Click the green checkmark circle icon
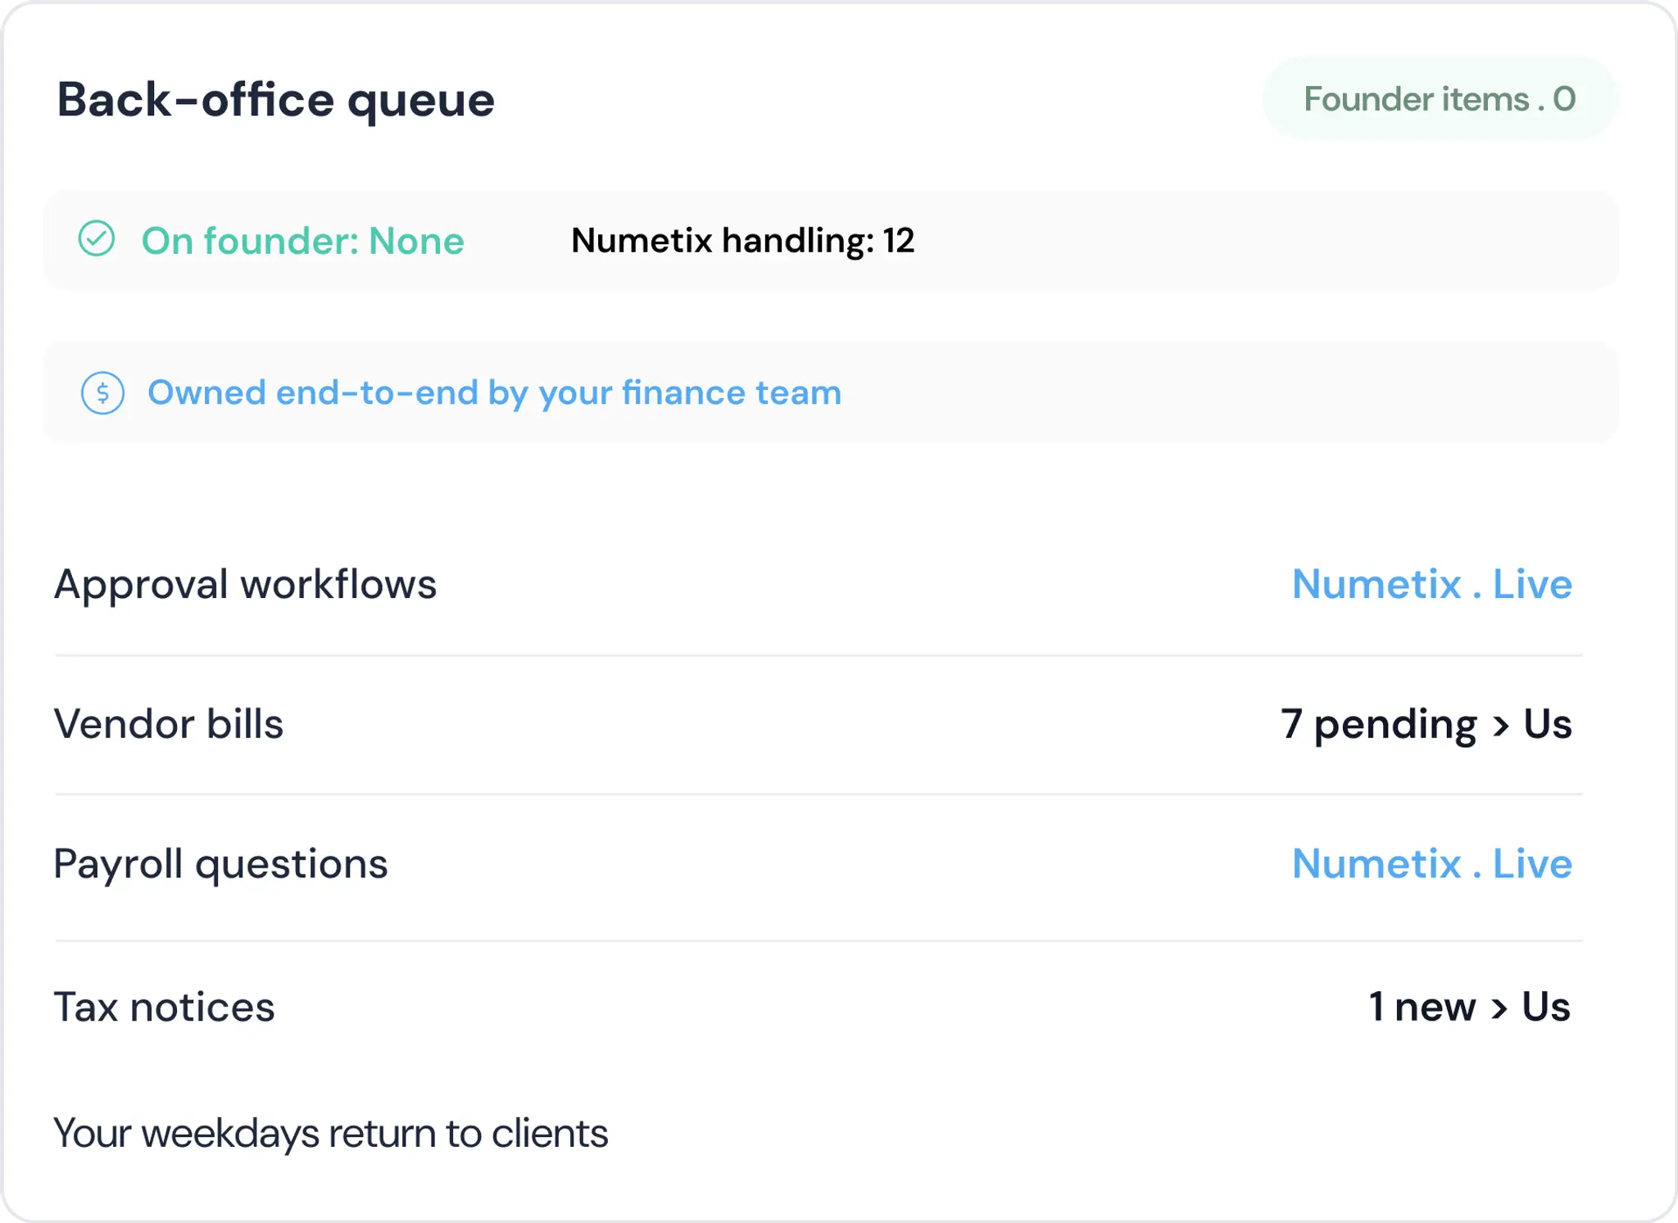 click(x=97, y=239)
